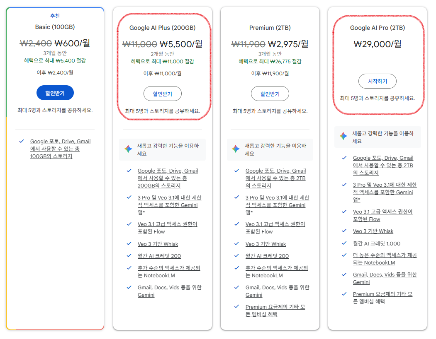Screen dimensions: 436x339
Task: Open AI Pro card 2TB storage link
Action: point(383,165)
